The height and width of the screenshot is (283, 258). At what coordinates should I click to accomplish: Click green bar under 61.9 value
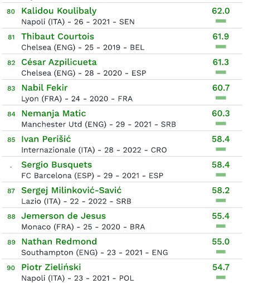tap(221, 47)
